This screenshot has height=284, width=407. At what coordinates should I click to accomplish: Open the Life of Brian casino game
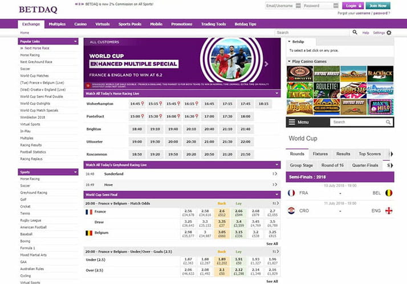[299, 107]
